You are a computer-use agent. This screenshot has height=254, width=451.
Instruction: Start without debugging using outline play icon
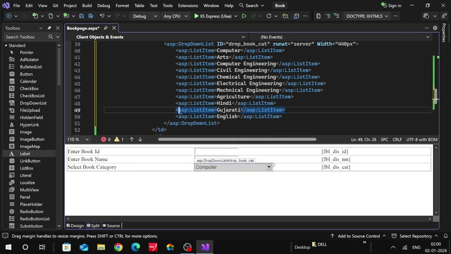[244, 16]
